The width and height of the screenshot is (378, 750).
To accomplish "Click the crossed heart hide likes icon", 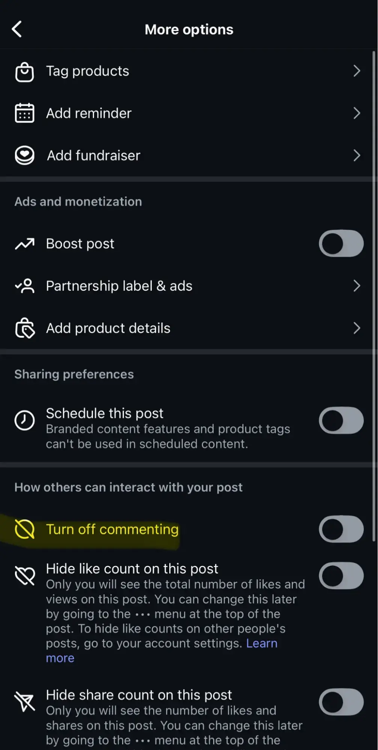I will (24, 576).
